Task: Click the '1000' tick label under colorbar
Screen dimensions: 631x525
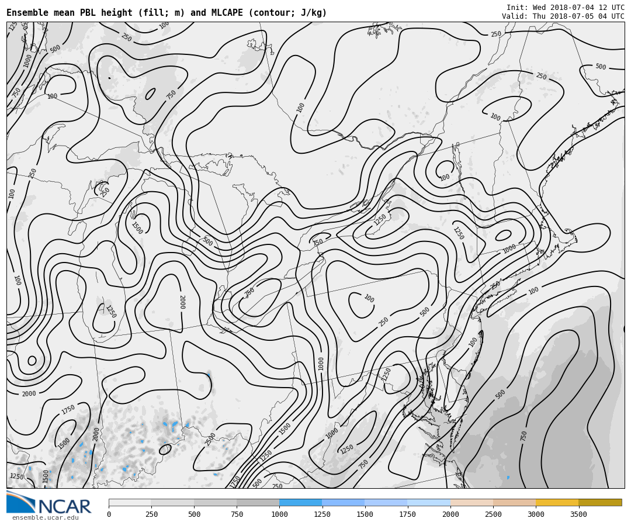Action: click(x=279, y=514)
